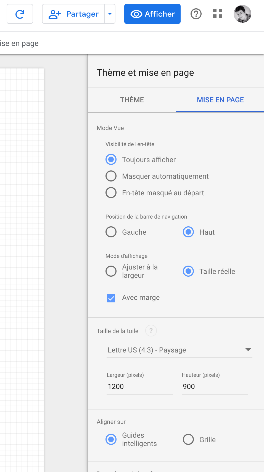Select the MISE EN PAGE tab
The height and width of the screenshot is (472, 264).
pos(220,100)
